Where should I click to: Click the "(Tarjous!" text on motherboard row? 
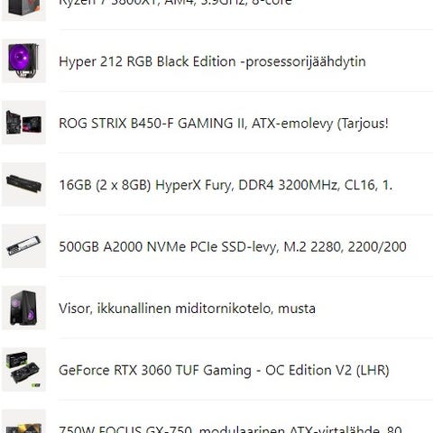tap(363, 124)
